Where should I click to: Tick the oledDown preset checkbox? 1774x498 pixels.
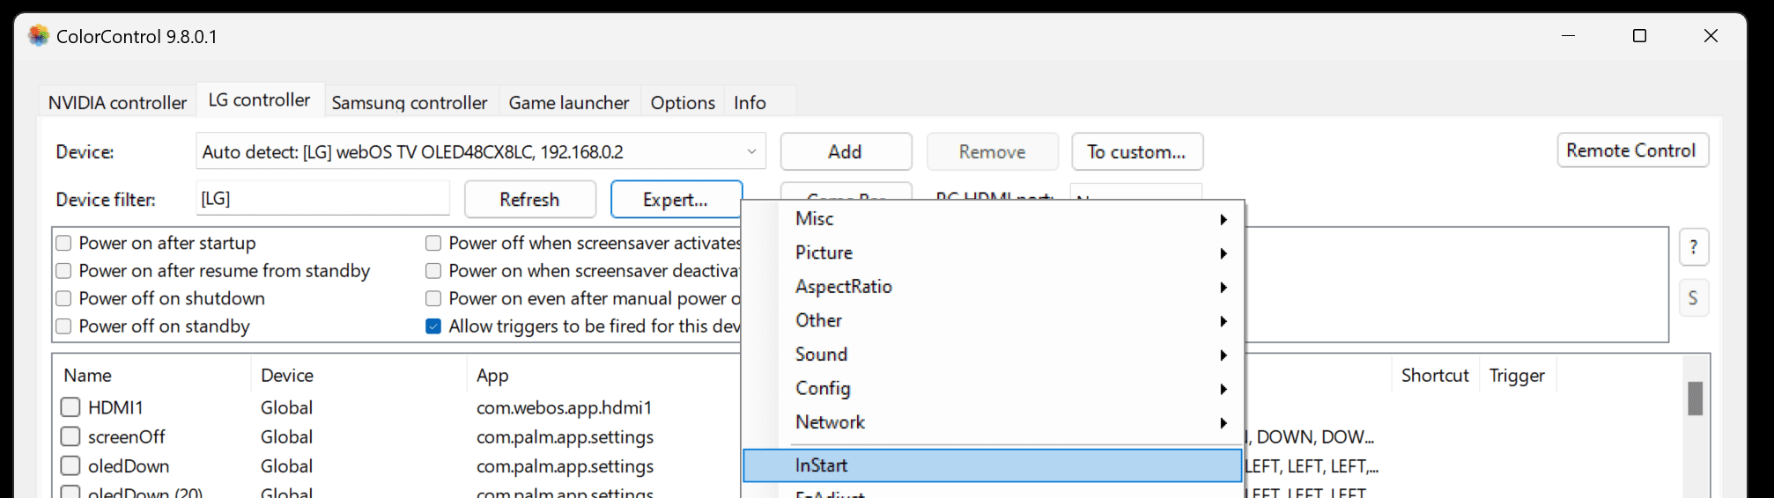(x=70, y=466)
